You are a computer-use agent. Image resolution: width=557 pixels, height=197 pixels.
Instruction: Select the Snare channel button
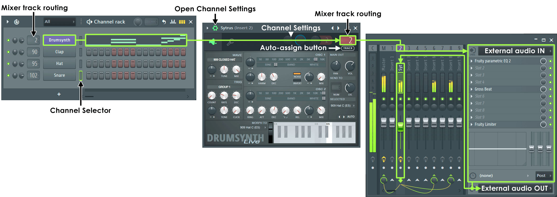[60, 75]
